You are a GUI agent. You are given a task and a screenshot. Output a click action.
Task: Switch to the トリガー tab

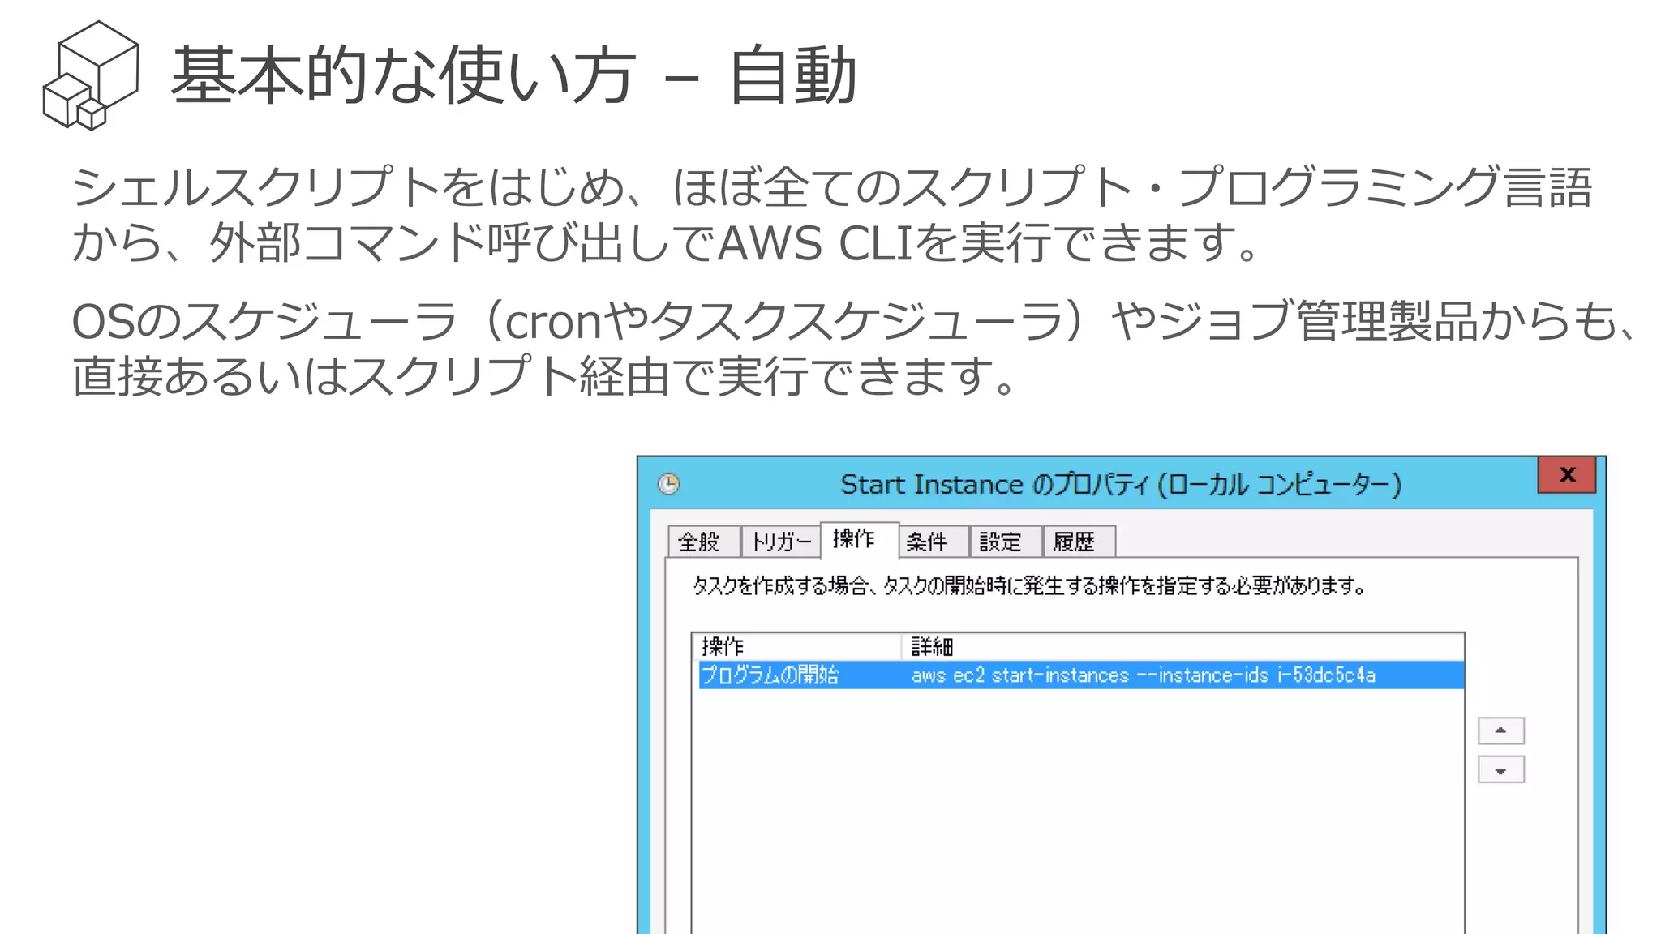click(781, 542)
